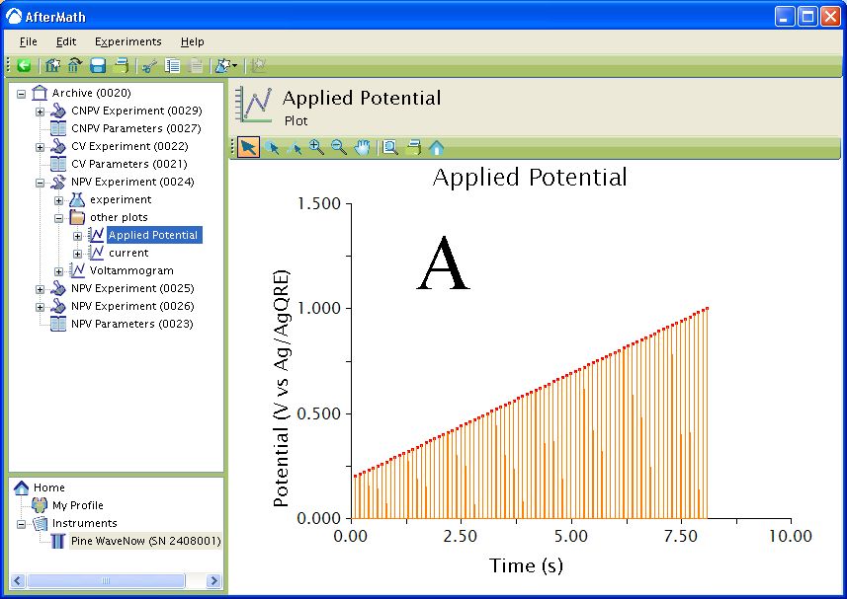This screenshot has height=599, width=847.
Task: Open the Experiments menu
Action: pos(128,41)
